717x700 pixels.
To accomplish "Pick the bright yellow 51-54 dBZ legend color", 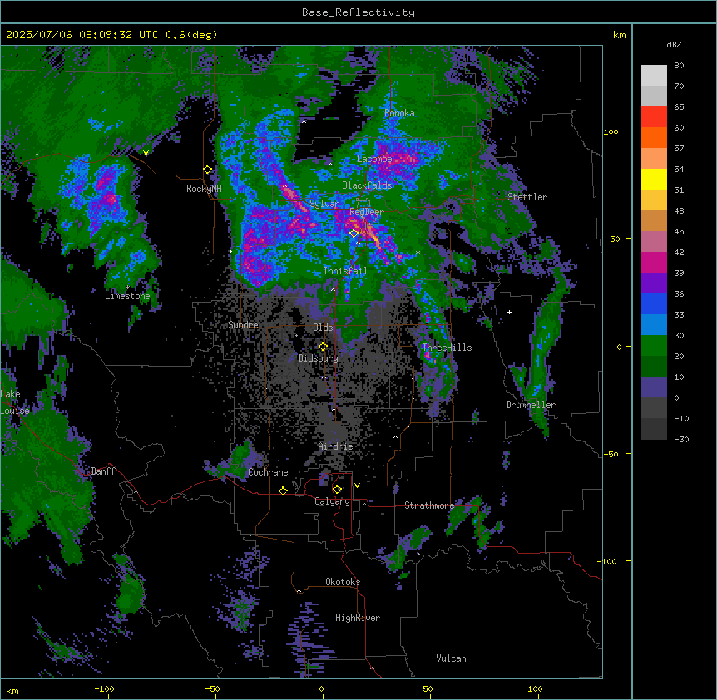I will coord(654,179).
